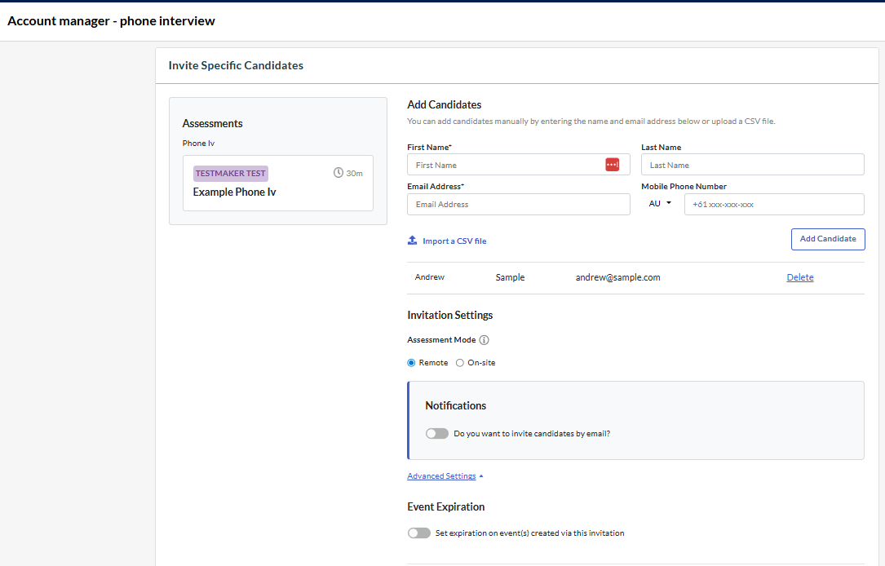Collapse the Advanced Settings section
Screen dimensions: 885x566
pyautogui.click(x=445, y=476)
